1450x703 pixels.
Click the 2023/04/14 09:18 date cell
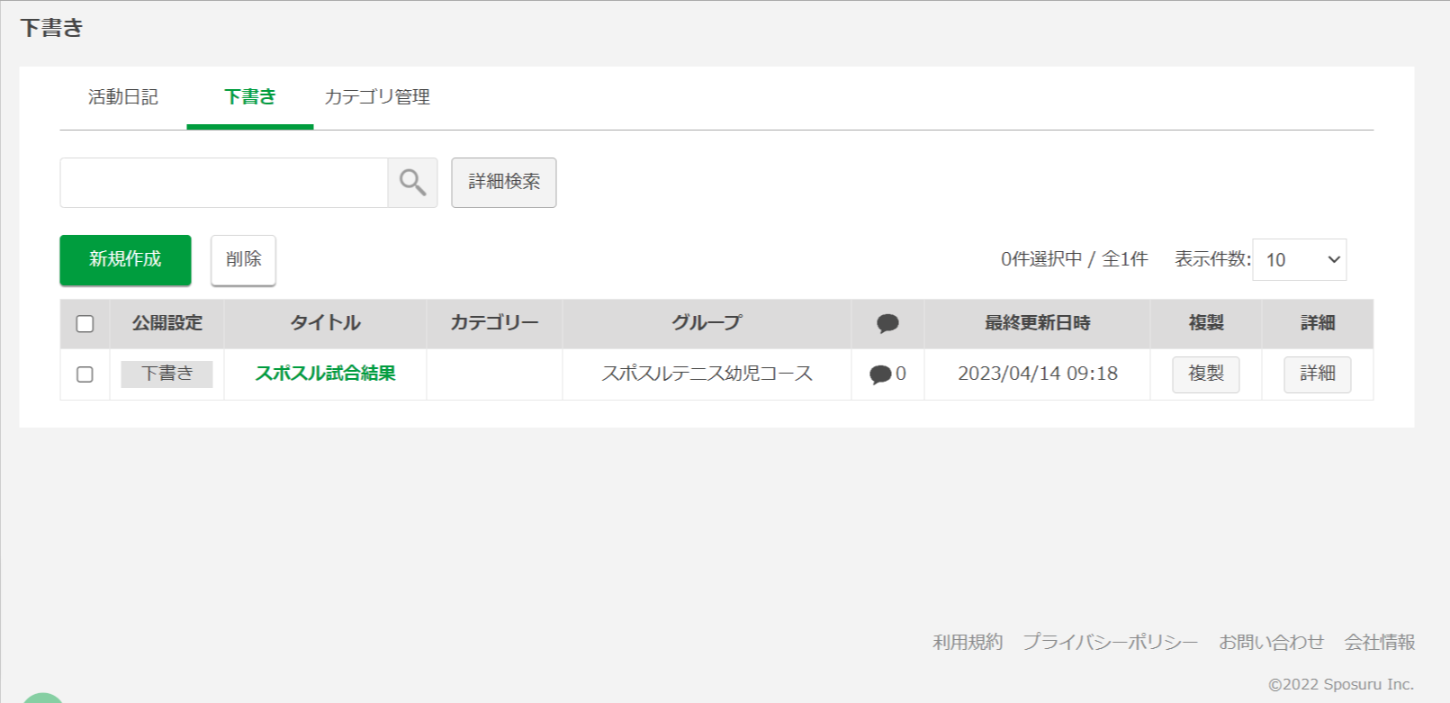point(1038,374)
